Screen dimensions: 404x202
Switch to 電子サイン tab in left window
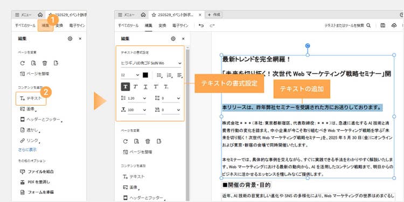(x=77, y=25)
